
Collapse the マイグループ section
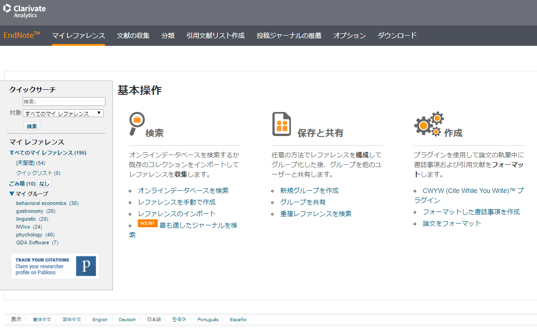click(x=11, y=194)
